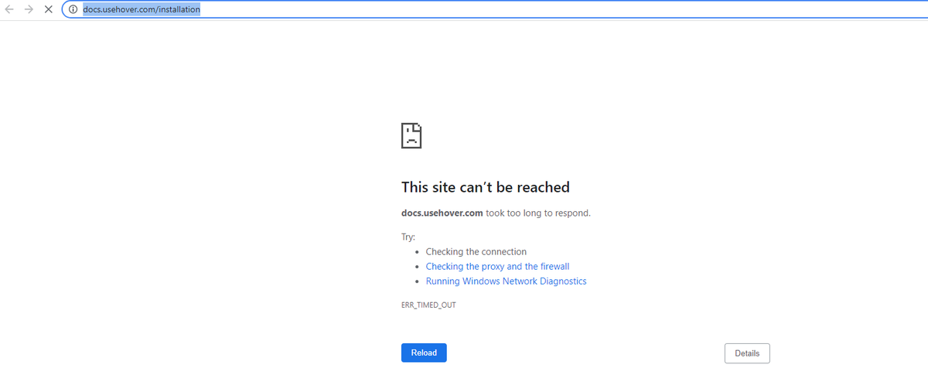This screenshot has height=385, width=928.
Task: Open Checking the proxy and the firewall link
Action: [497, 266]
